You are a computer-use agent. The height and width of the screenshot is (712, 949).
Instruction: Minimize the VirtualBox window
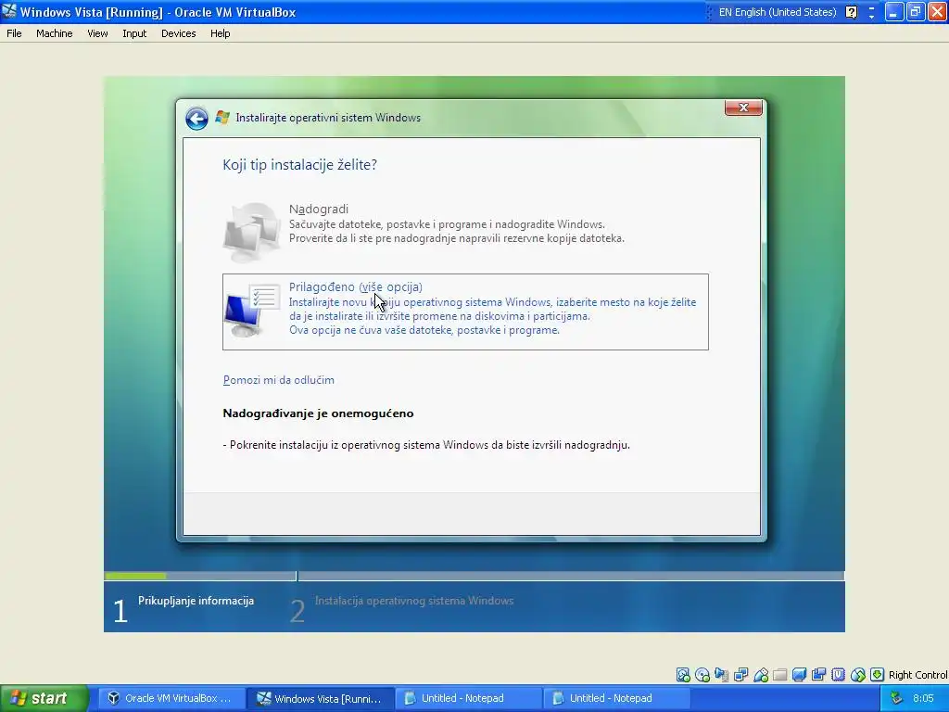894,11
